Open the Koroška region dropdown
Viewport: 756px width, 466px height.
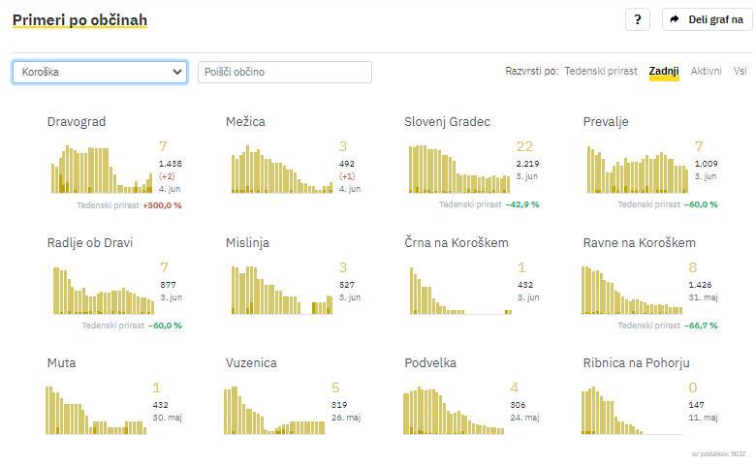(100, 72)
